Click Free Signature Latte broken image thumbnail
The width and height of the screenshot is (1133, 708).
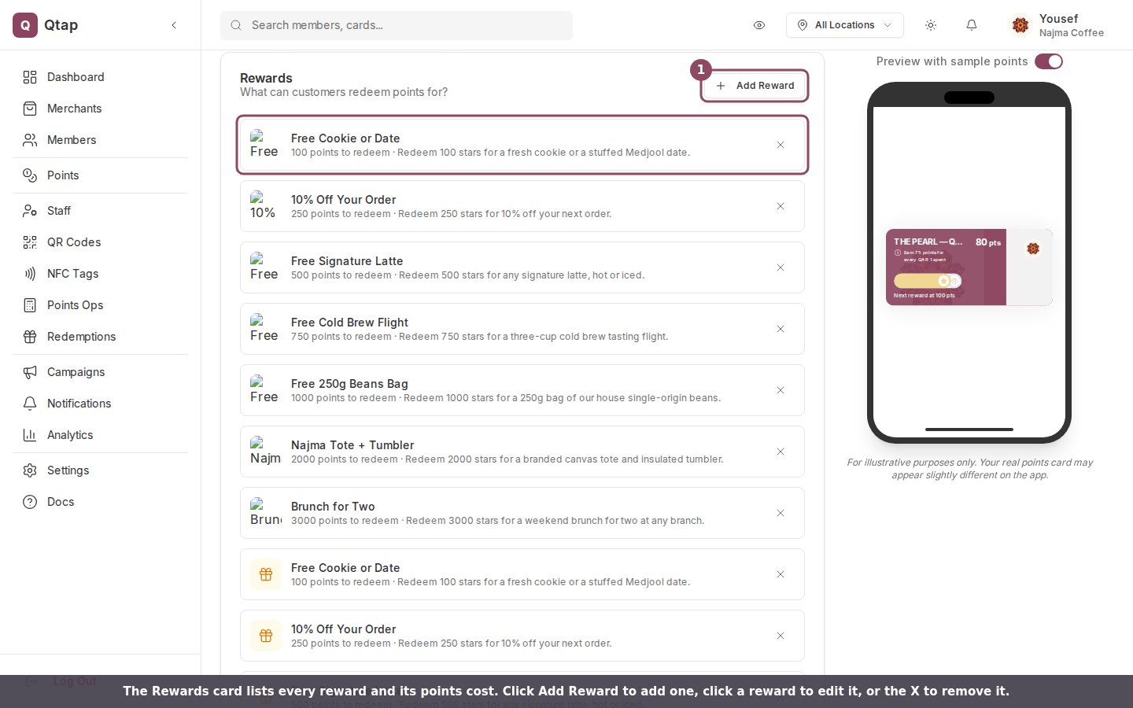tap(266, 267)
